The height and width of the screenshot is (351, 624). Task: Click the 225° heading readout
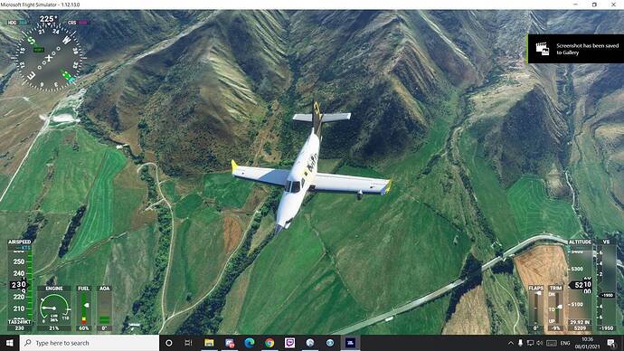click(x=48, y=19)
